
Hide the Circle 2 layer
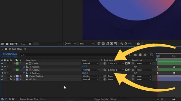2,70
